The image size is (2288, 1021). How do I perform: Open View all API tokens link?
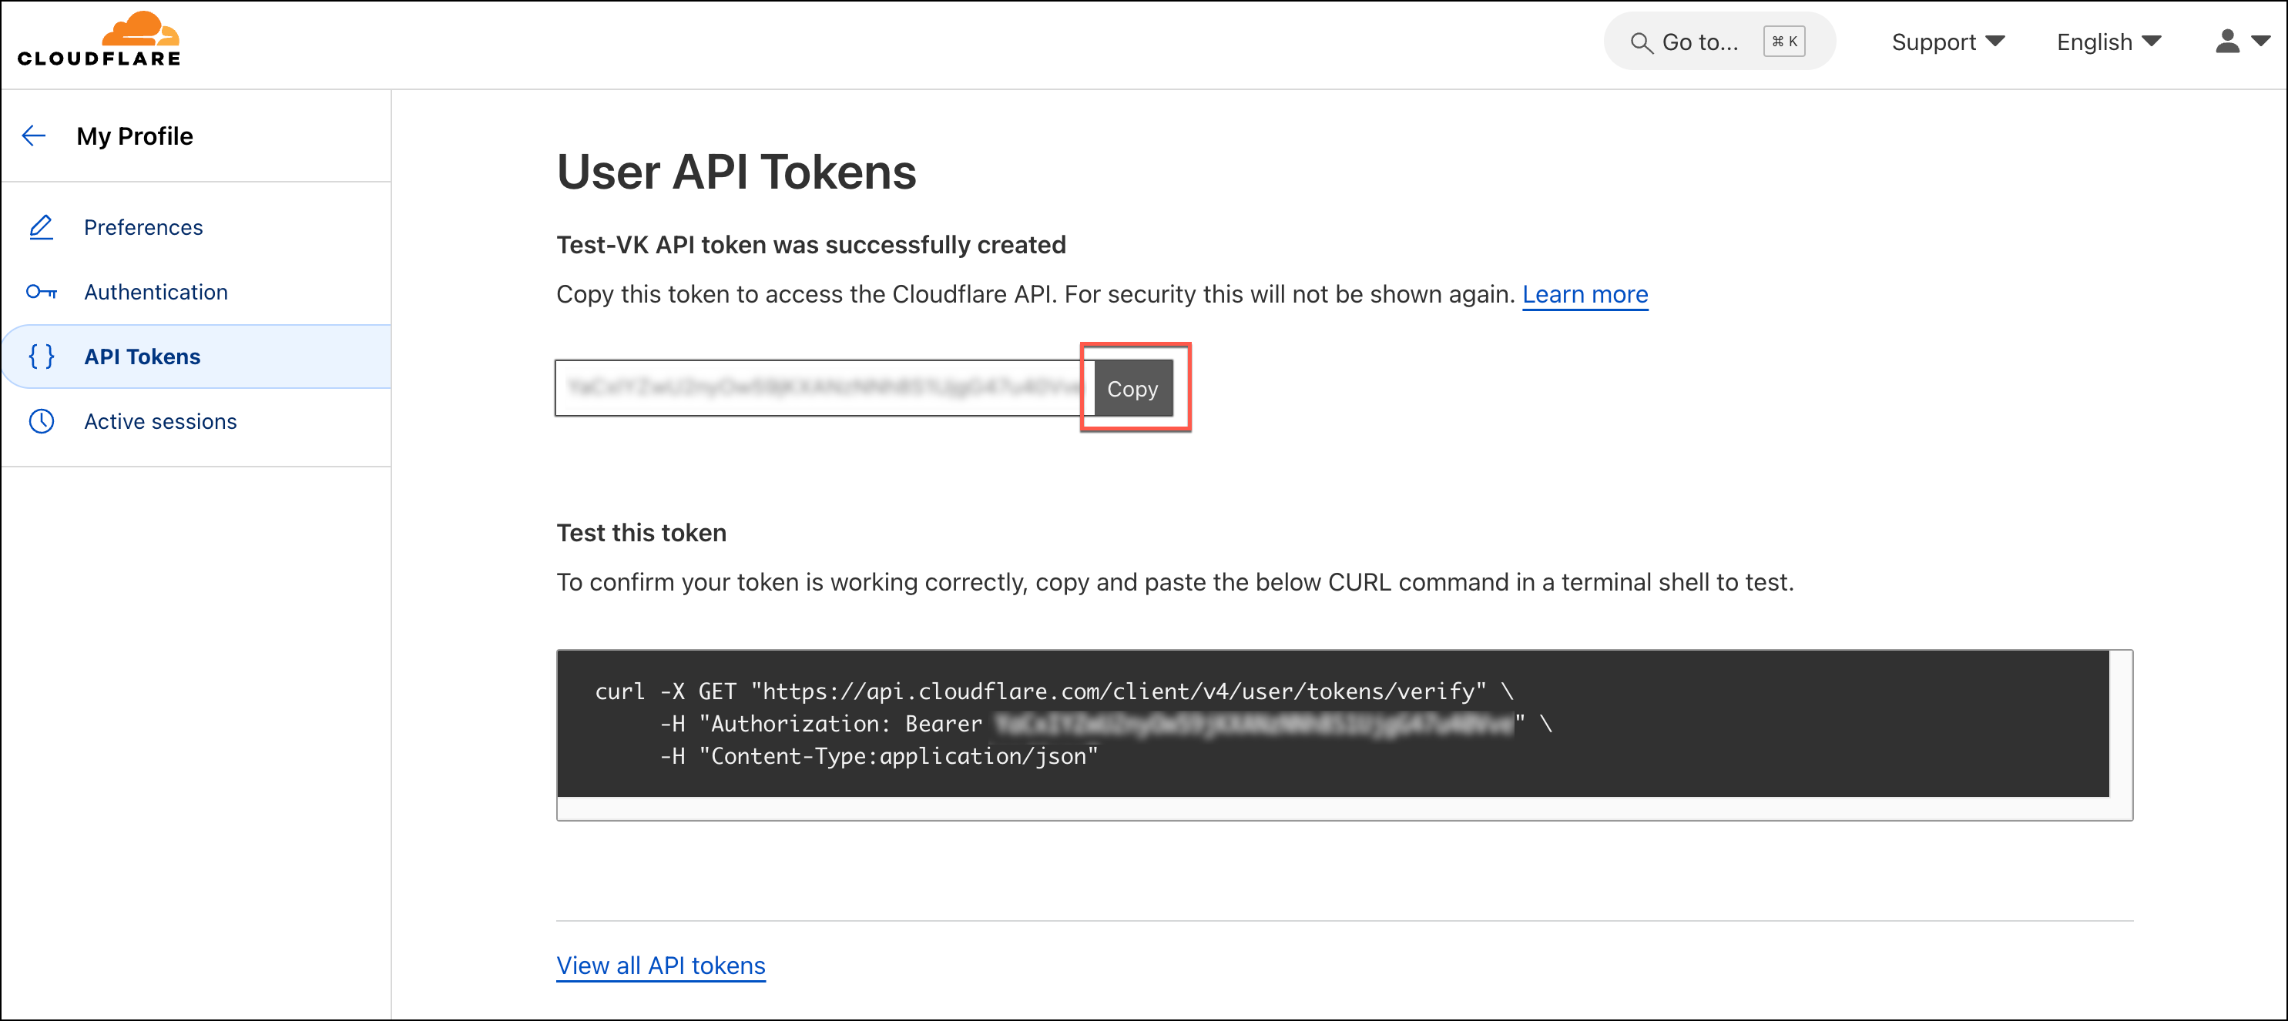point(660,965)
